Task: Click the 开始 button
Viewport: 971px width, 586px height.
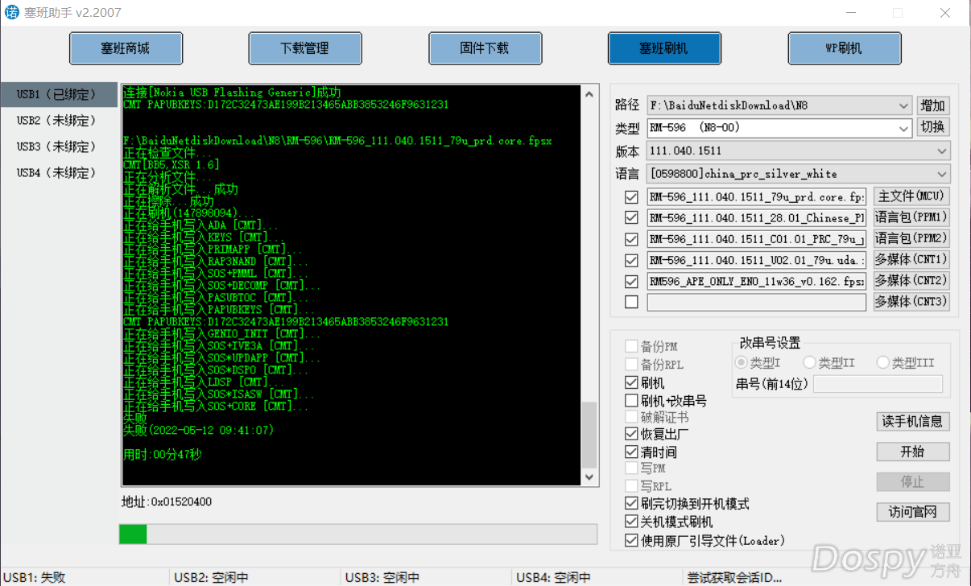Action: pos(913,452)
